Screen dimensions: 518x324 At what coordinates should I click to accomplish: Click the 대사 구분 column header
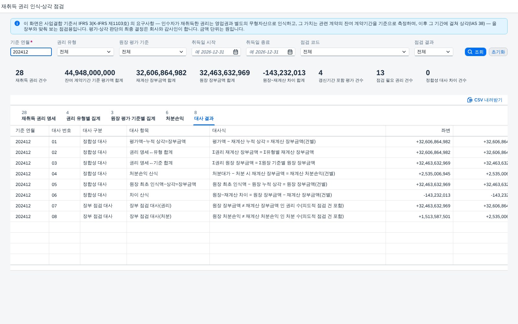coord(104,131)
